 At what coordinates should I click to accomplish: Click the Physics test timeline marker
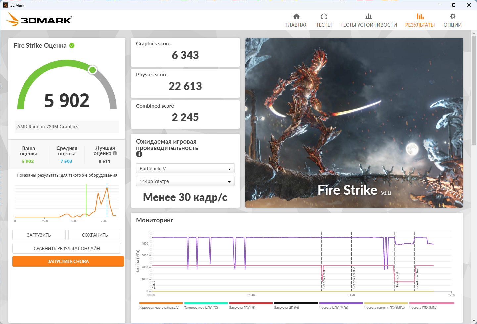tap(397, 280)
